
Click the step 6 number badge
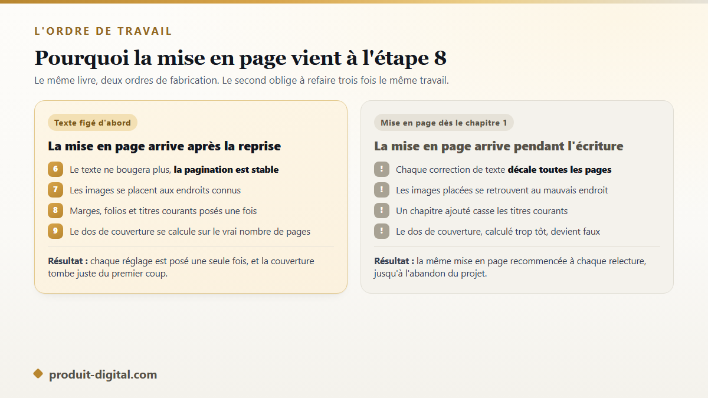[55, 169]
